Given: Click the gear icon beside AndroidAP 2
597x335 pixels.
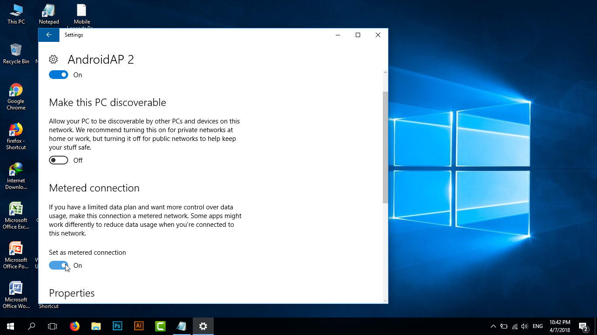Looking at the screenshot, I should click(53, 59).
